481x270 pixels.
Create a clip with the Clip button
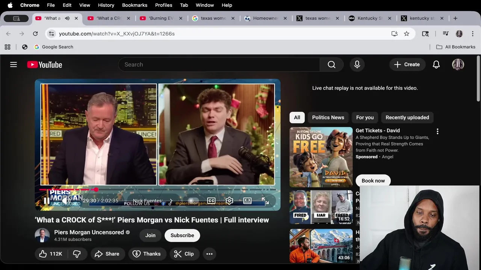click(184, 254)
